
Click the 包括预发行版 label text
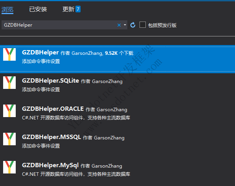pyautogui.click(x=162, y=25)
